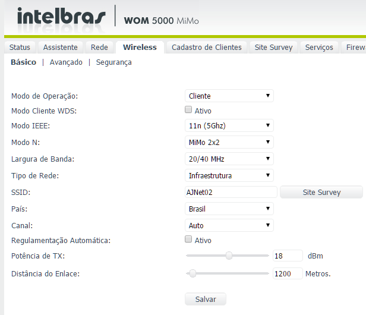Click the Potência de TX dBm field

click(288, 256)
